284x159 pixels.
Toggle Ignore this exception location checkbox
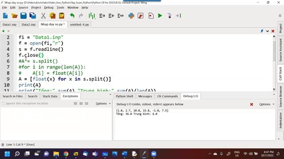point(4,103)
